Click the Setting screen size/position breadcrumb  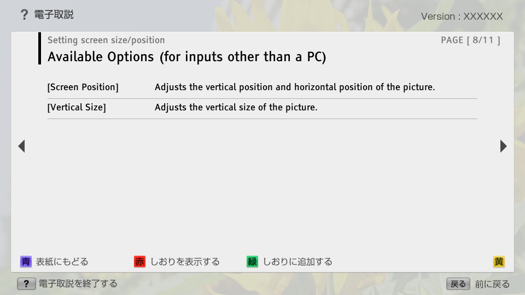[x=106, y=40]
